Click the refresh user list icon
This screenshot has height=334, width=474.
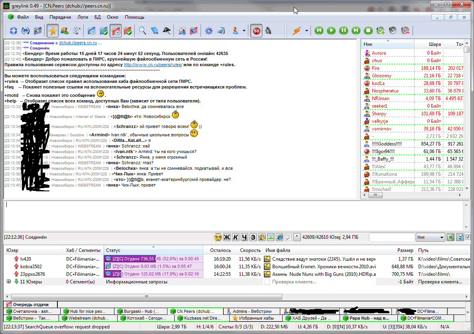pyautogui.click(x=460, y=237)
